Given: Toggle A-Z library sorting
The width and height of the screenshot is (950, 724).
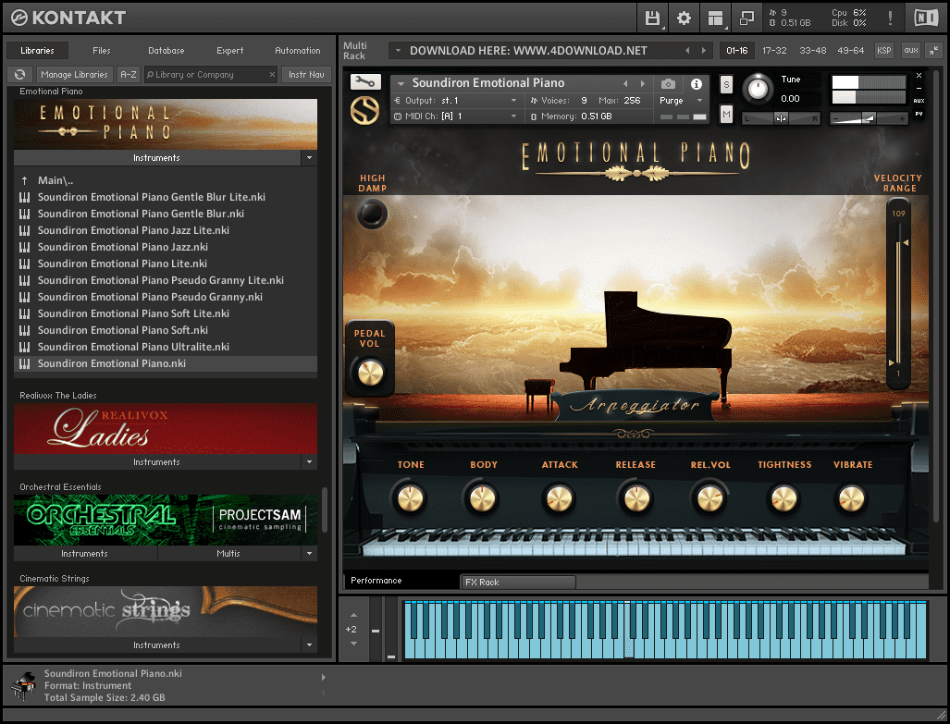Looking at the screenshot, I should [129, 75].
